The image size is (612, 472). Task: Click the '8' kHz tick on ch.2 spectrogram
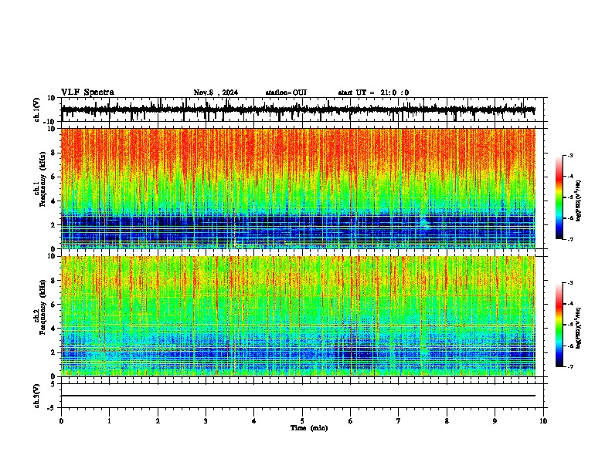click(x=54, y=280)
